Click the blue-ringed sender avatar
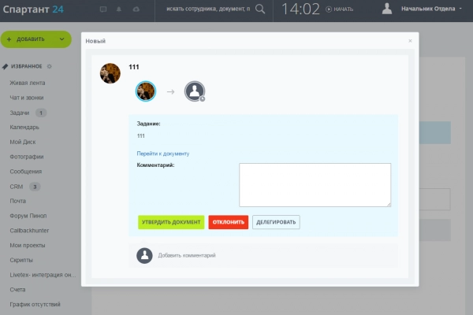Screen dimensions: 473x315 coord(145,91)
